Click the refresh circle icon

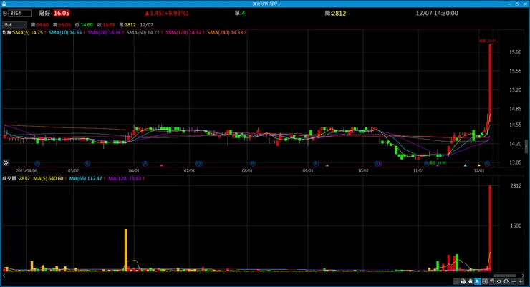506,281
